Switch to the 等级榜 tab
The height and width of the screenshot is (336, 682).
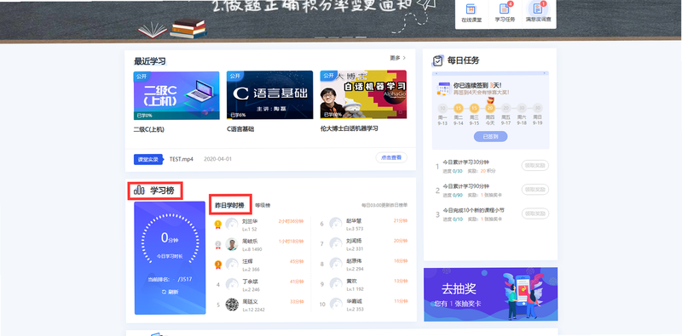click(x=263, y=205)
